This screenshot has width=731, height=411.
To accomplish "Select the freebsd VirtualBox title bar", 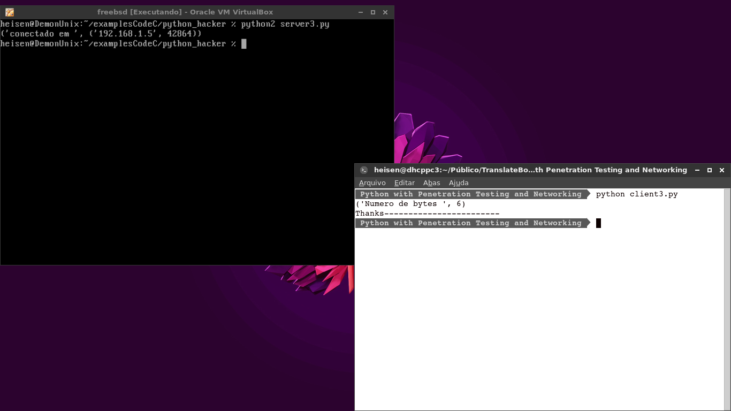I will pos(185,12).
